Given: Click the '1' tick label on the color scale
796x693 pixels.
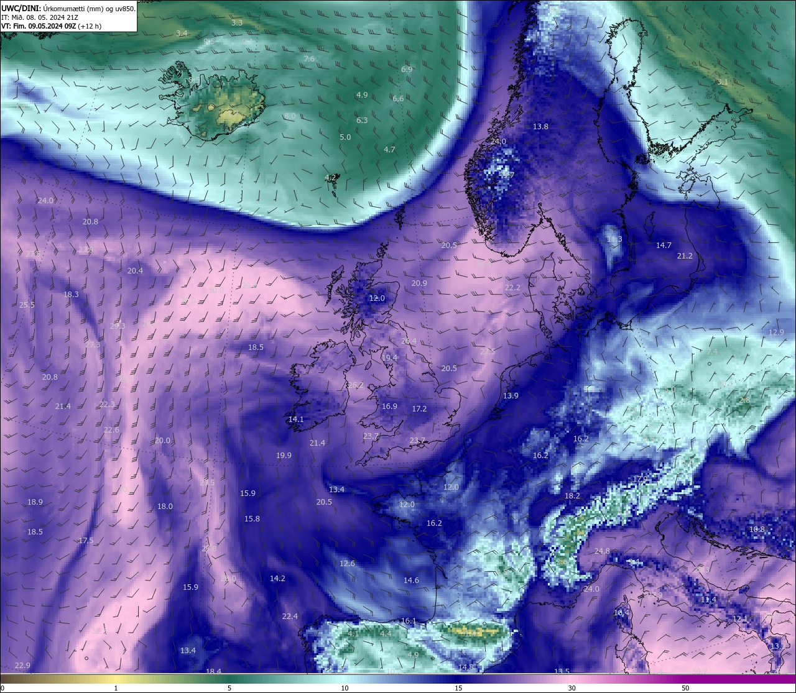Looking at the screenshot, I should [116, 688].
